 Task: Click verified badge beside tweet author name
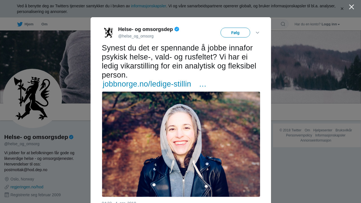177,29
